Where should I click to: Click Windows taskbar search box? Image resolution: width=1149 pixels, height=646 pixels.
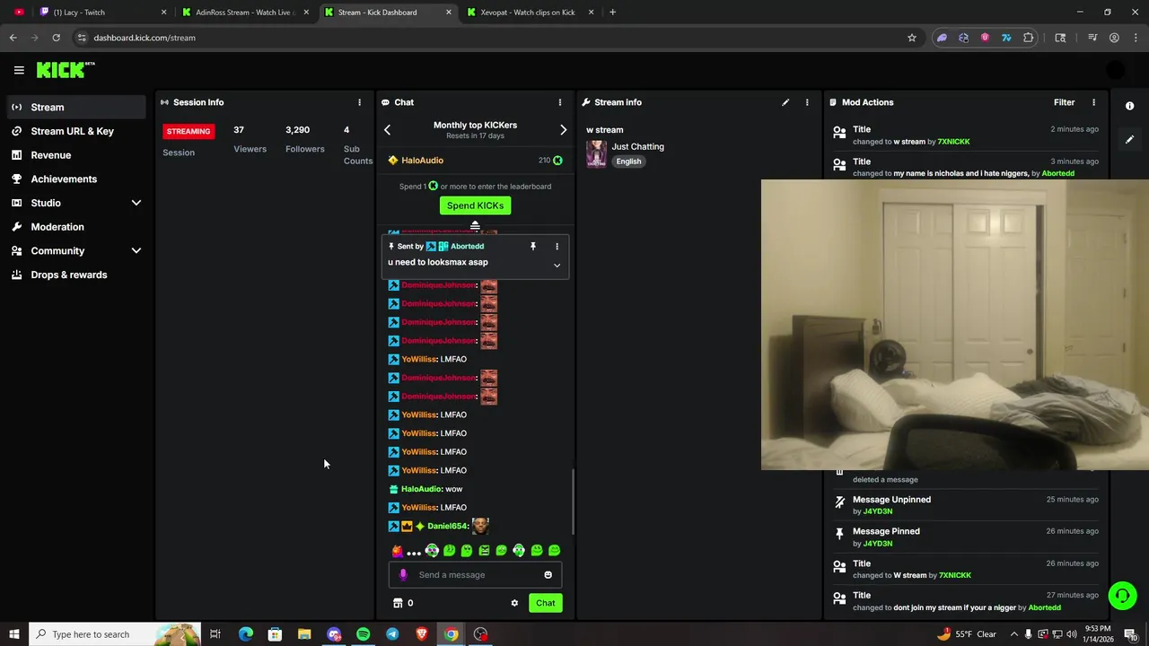coord(114,634)
